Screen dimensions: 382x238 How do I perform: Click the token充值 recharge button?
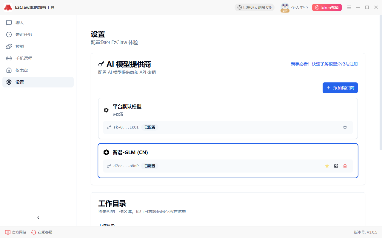326,7
